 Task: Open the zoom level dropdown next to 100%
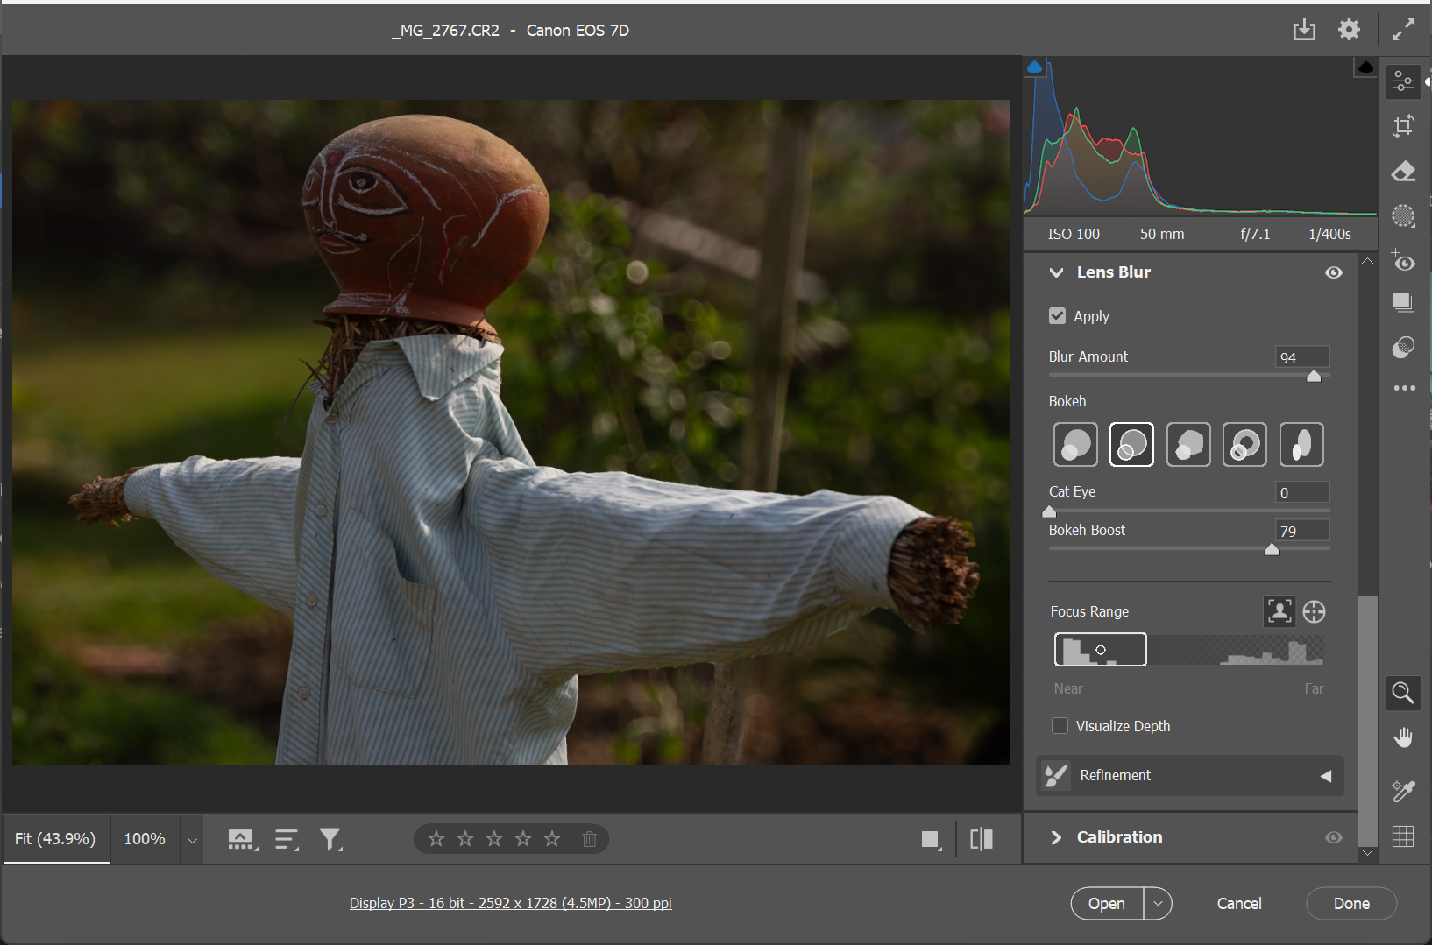pos(191,839)
